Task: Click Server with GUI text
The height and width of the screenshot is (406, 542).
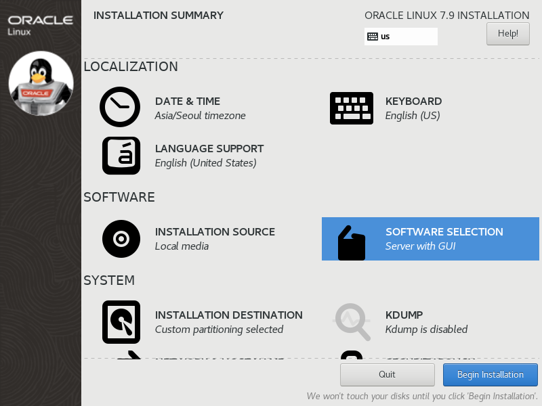Action: (420, 246)
